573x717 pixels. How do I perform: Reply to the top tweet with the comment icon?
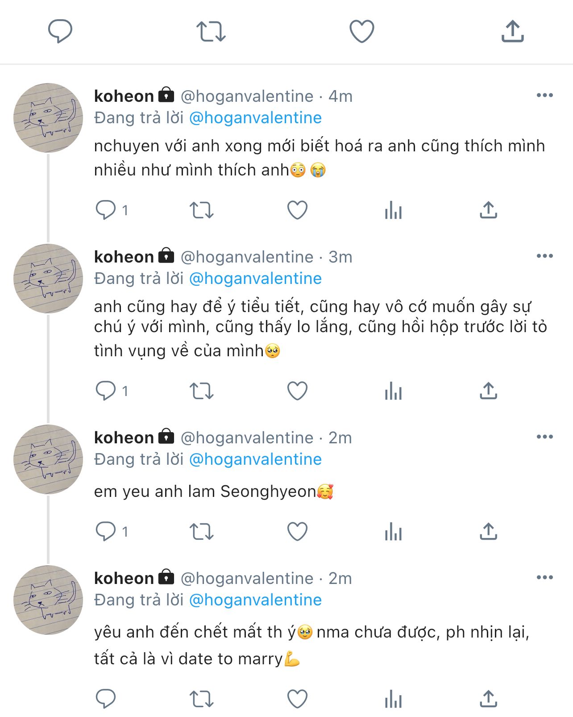click(60, 31)
